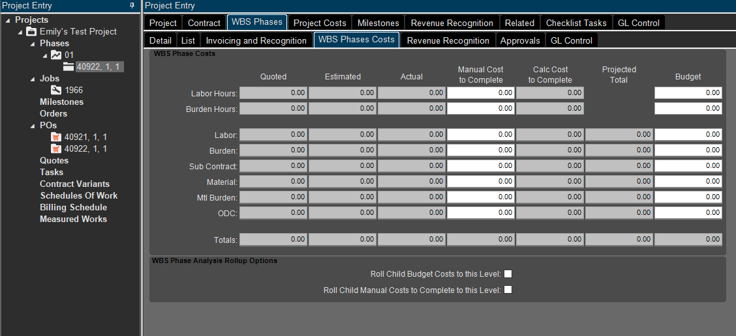Click the Material Budget field
Screen dimensions: 736x336
point(688,182)
